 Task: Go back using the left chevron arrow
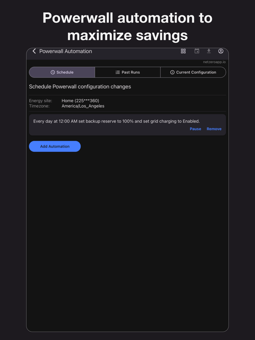point(34,51)
